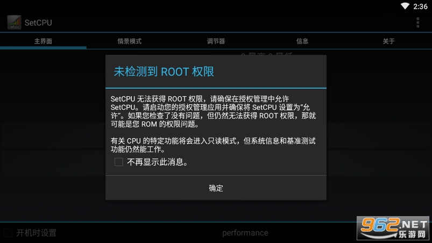Tick the 不再显示此消息 checkbox
This screenshot has height=243, width=432.
coord(119,162)
